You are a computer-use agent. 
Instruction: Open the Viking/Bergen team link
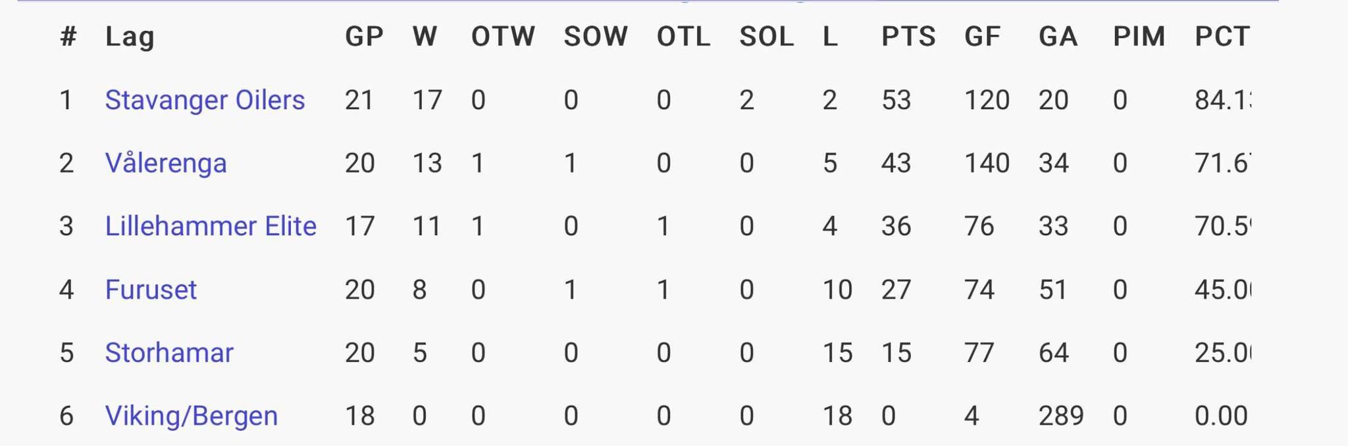pyautogui.click(x=191, y=416)
